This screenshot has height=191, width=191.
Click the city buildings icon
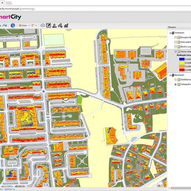54,25
